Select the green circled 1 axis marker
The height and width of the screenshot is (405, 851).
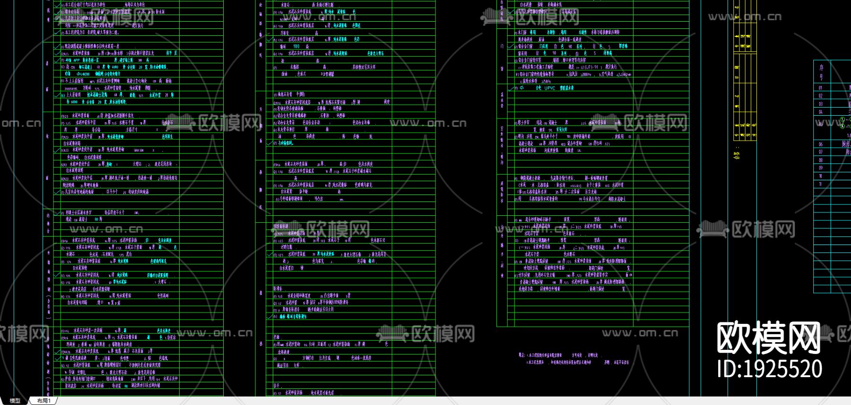point(842,119)
